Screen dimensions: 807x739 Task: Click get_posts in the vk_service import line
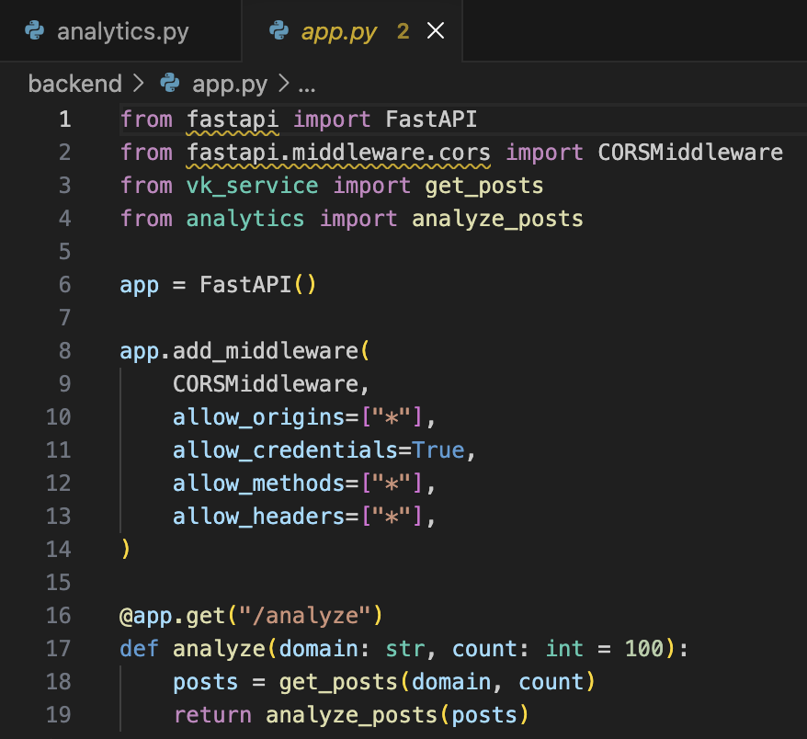483,186
